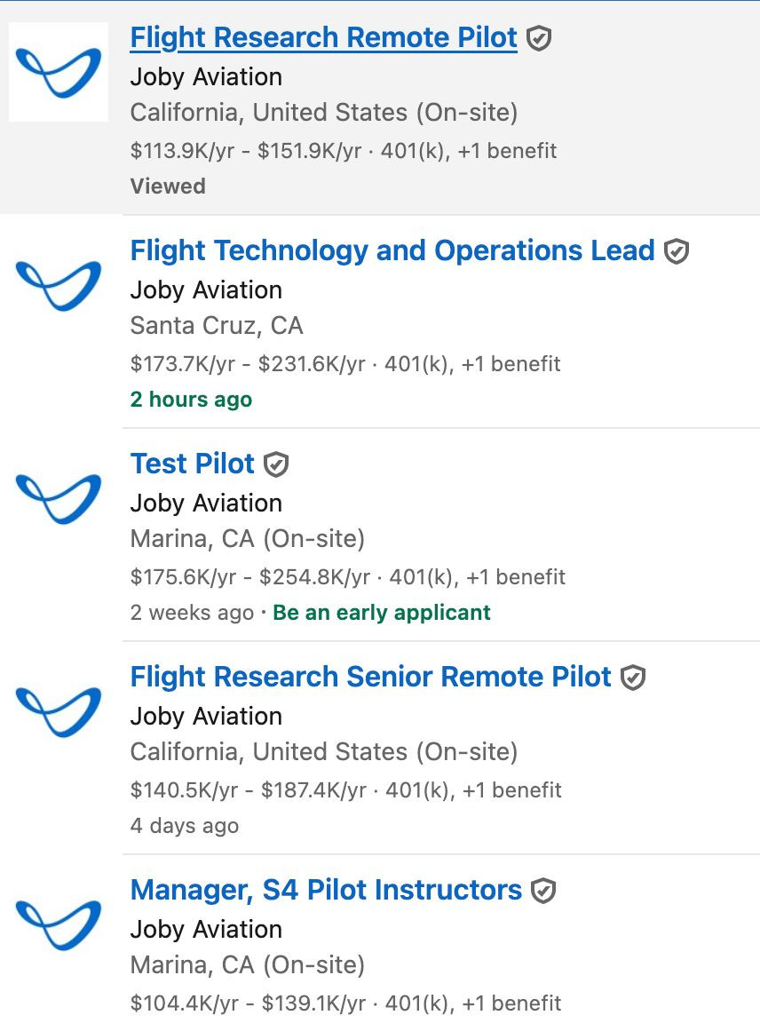The width and height of the screenshot is (760, 1023).
Task: Click the 2 hours ago posting time
Action: click(x=191, y=400)
